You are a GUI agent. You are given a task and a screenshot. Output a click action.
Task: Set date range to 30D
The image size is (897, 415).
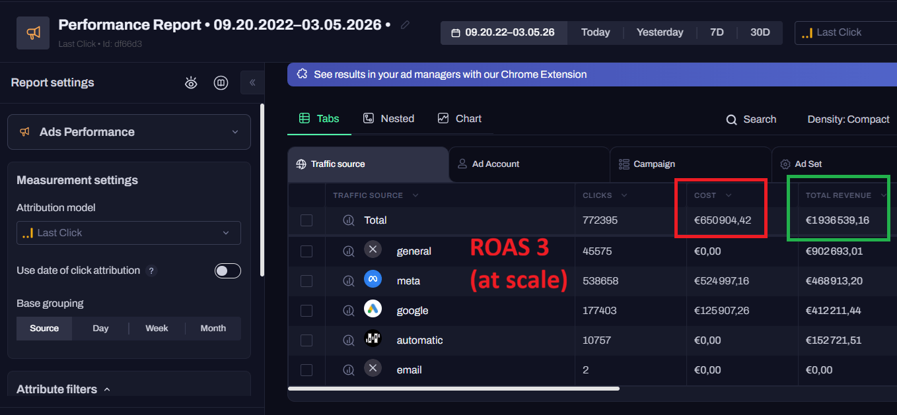tap(760, 32)
